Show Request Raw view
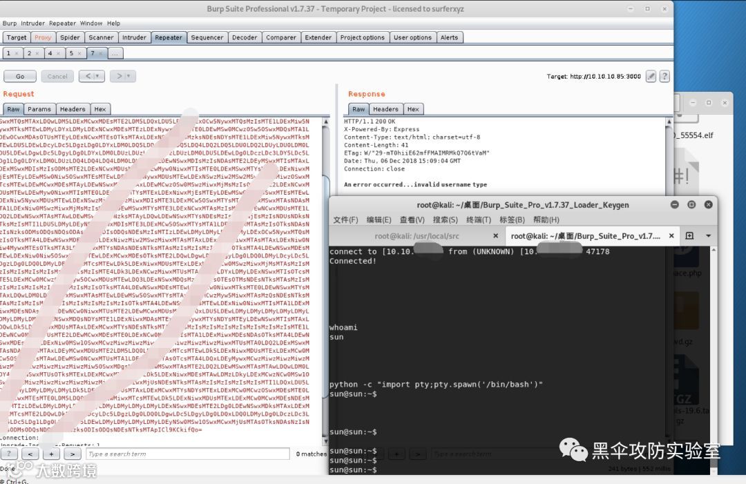Viewport: 746px width, 484px height. 13,109
